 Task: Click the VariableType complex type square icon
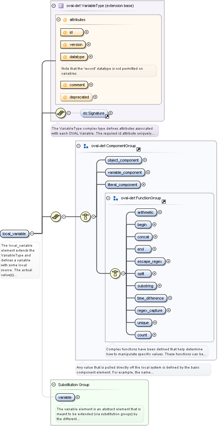61,6
